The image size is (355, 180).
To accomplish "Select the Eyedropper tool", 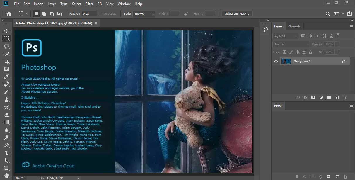I will tap(6, 77).
